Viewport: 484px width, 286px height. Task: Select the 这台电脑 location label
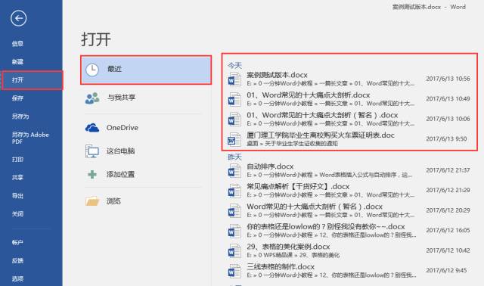(120, 151)
